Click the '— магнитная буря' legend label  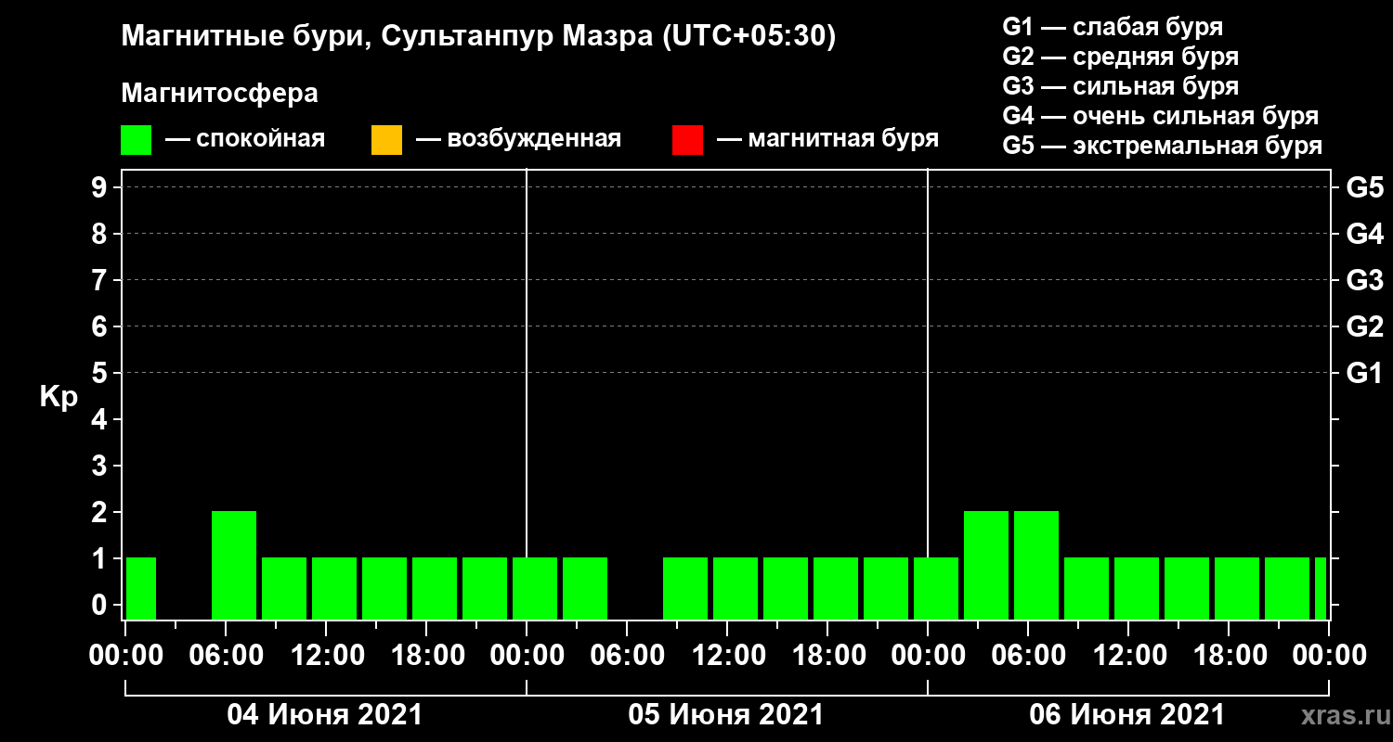(828, 139)
